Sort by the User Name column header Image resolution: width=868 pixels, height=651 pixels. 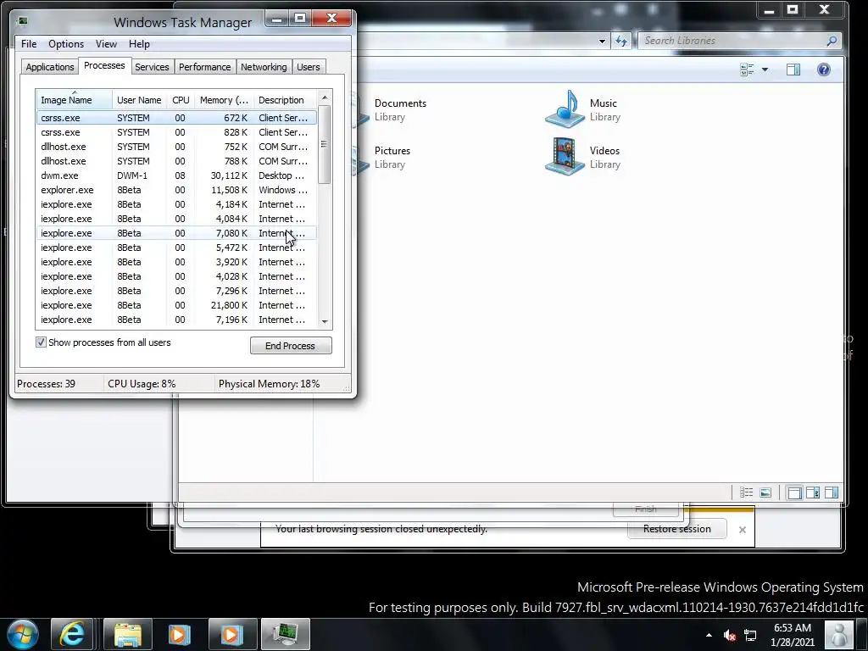(139, 100)
